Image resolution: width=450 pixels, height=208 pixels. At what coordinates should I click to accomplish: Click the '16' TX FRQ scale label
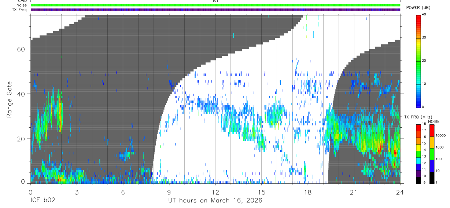point(424,137)
